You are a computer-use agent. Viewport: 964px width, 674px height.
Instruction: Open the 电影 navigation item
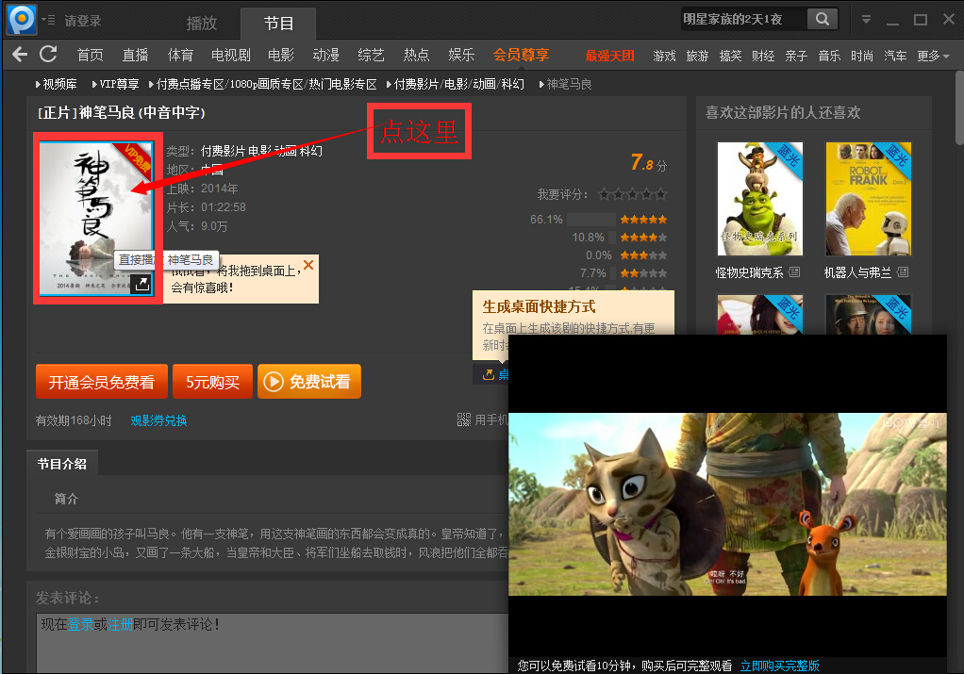pyautogui.click(x=281, y=56)
